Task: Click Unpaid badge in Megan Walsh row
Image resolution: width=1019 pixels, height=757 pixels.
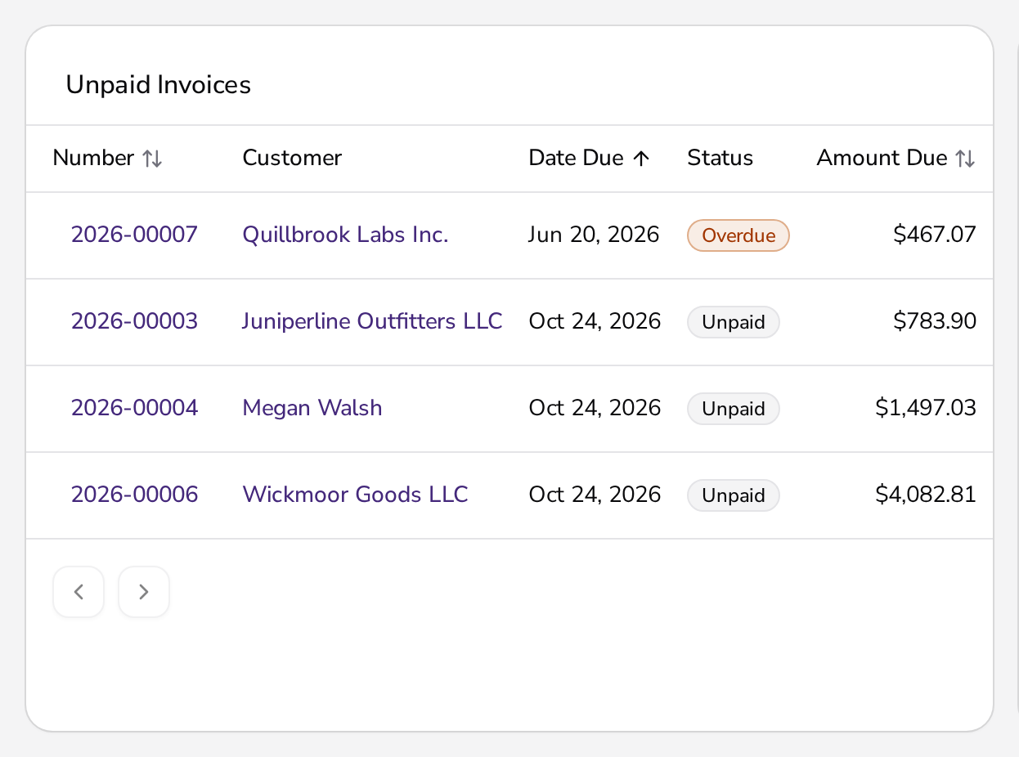Action: click(734, 409)
